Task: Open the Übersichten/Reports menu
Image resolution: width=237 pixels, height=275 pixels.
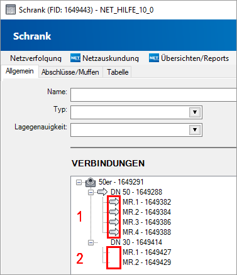Action: point(195,58)
